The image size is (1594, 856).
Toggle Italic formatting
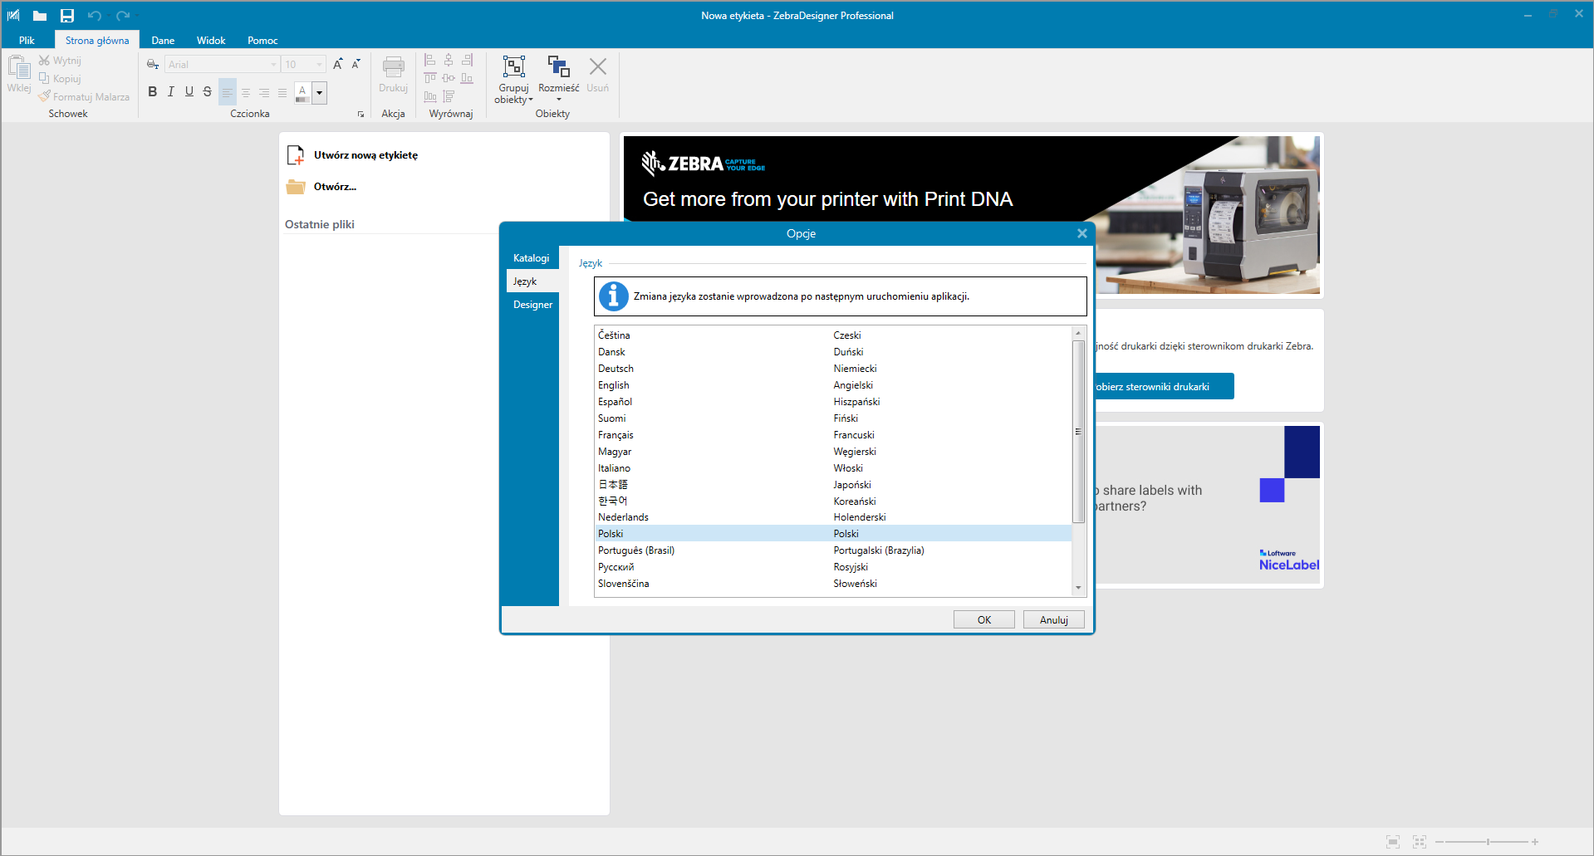171,91
